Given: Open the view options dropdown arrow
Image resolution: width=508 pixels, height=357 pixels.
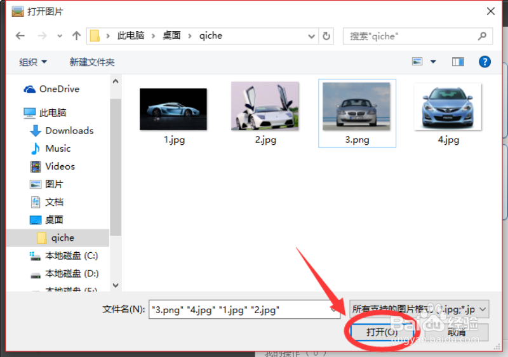Looking at the screenshot, I should (433, 62).
